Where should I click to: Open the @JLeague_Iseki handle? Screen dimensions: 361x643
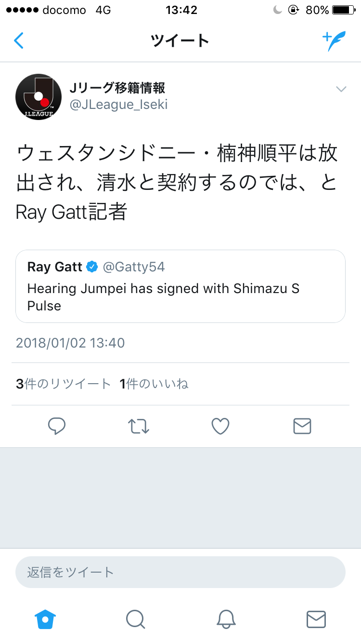pyautogui.click(x=119, y=105)
